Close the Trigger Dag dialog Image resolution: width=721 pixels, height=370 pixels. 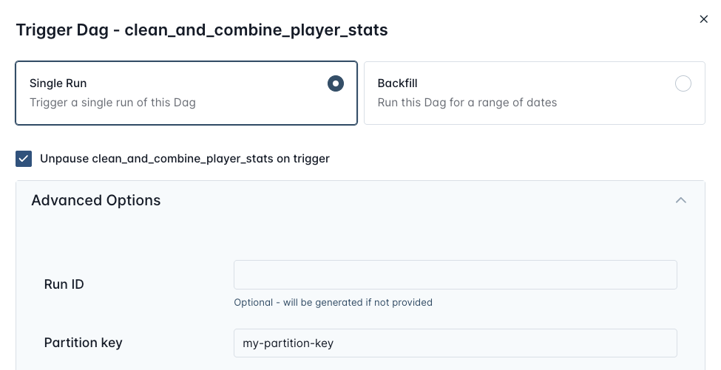pyautogui.click(x=703, y=19)
